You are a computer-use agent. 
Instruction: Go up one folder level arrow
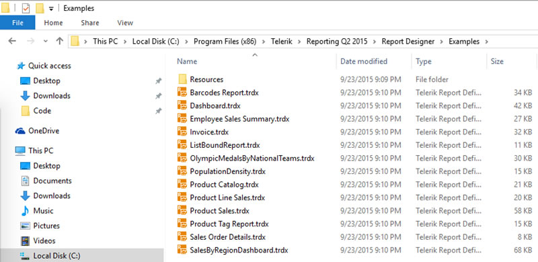pyautogui.click(x=60, y=41)
